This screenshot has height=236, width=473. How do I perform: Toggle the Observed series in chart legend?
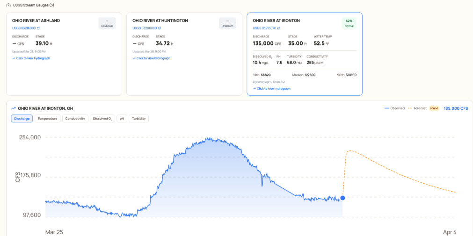[x=394, y=108]
